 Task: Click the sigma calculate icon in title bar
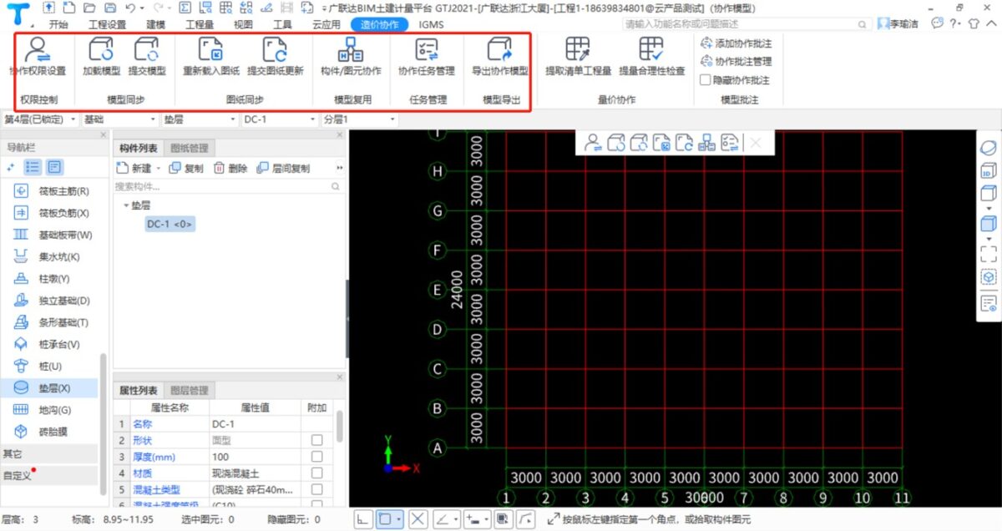pos(185,8)
